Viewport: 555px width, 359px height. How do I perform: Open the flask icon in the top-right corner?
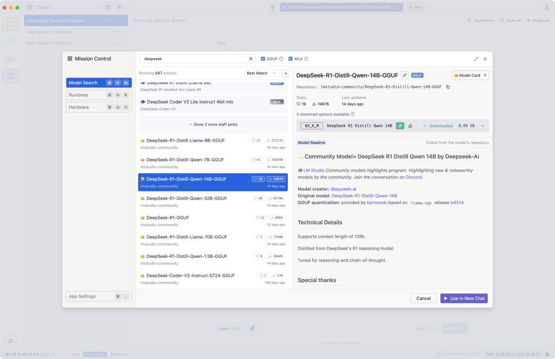(546, 7)
